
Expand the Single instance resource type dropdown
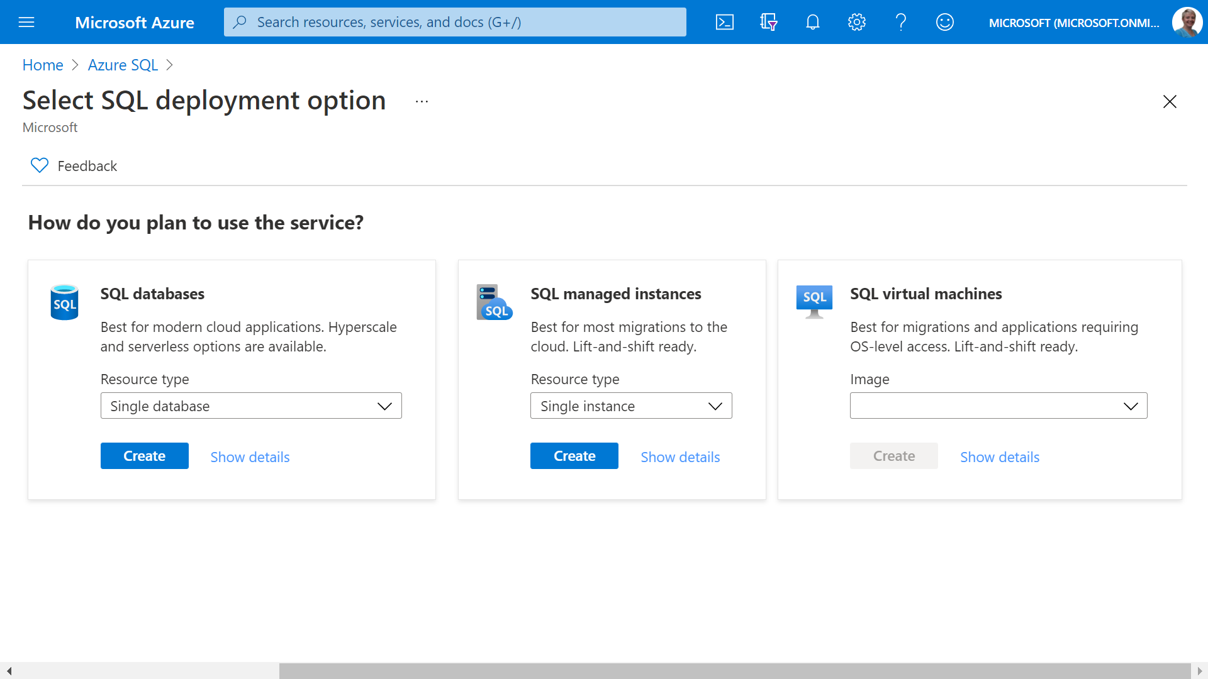(631, 406)
